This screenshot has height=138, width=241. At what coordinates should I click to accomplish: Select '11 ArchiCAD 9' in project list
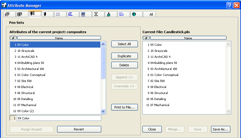click(x=55, y=57)
